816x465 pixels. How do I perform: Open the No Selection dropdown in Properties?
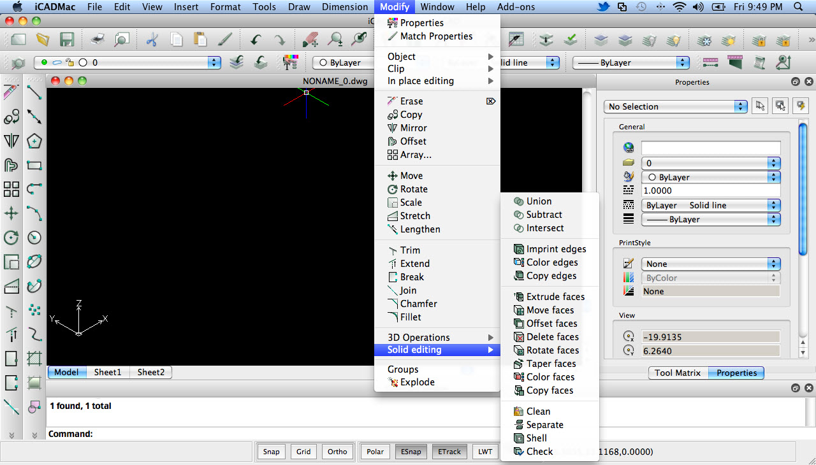674,106
